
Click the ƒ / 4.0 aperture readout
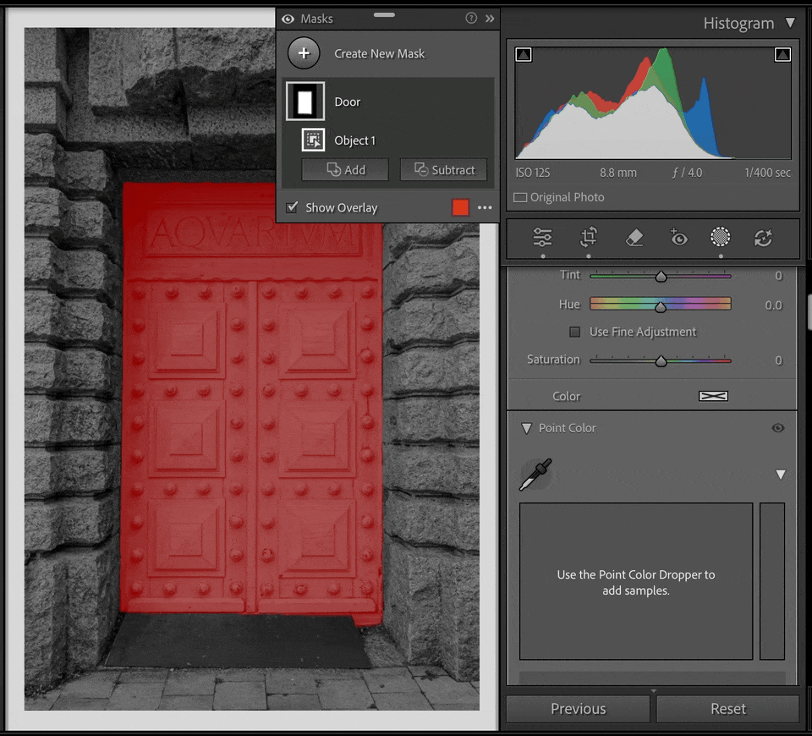point(687,173)
